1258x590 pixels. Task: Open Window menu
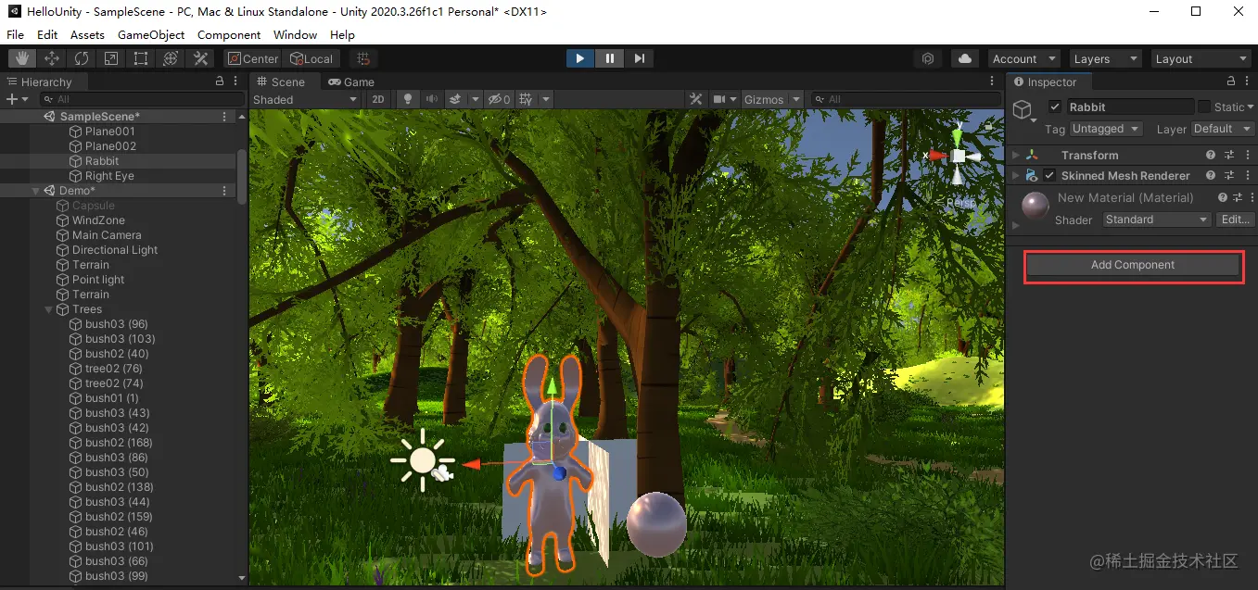[x=295, y=34]
